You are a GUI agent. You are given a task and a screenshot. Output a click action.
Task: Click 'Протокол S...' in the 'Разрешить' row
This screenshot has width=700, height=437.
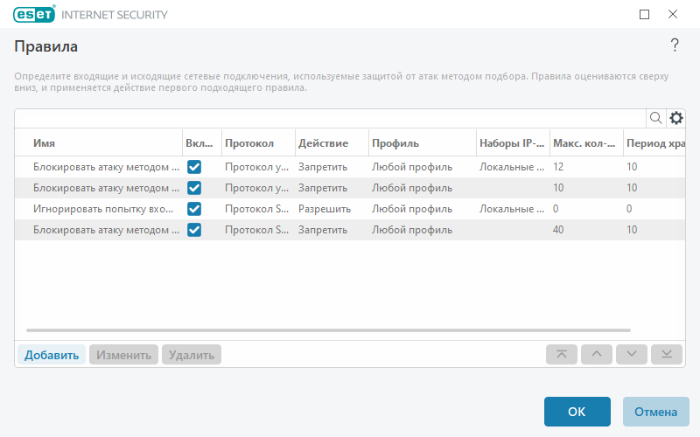click(256, 209)
